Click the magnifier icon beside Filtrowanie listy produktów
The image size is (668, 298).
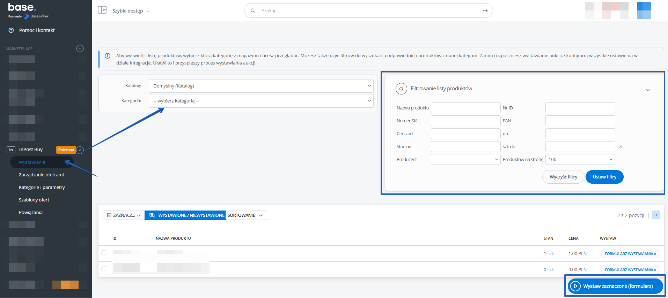pos(401,89)
